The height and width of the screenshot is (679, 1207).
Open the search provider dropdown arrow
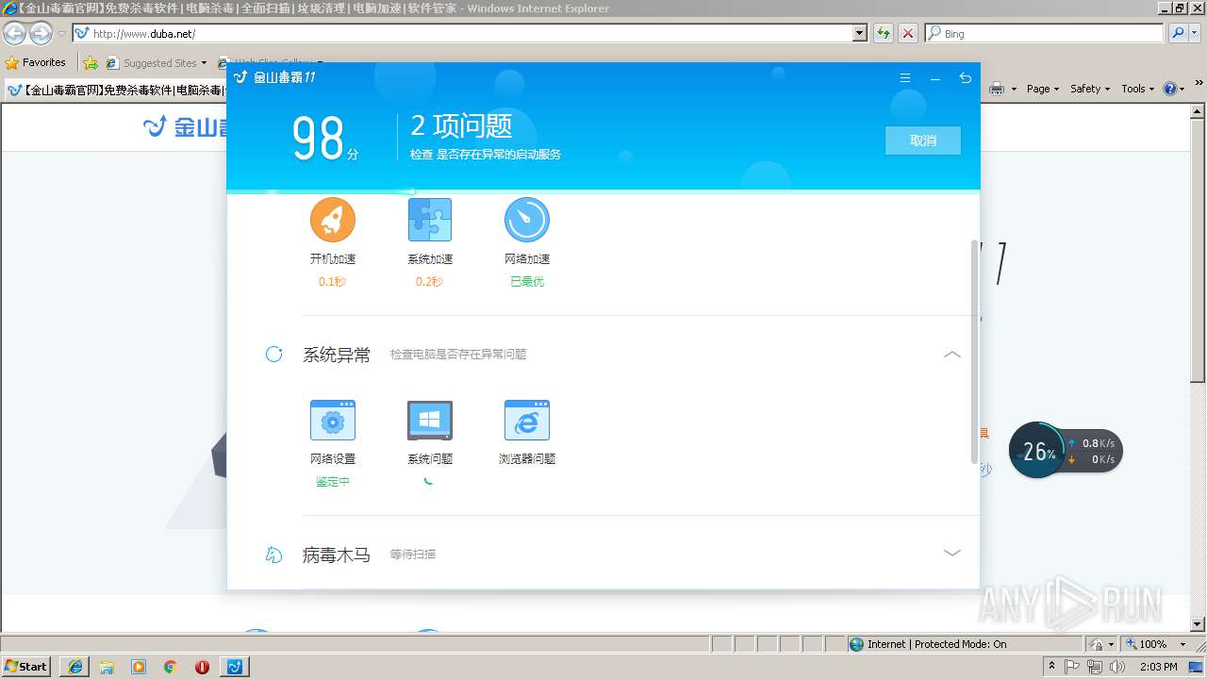[x=1196, y=34]
